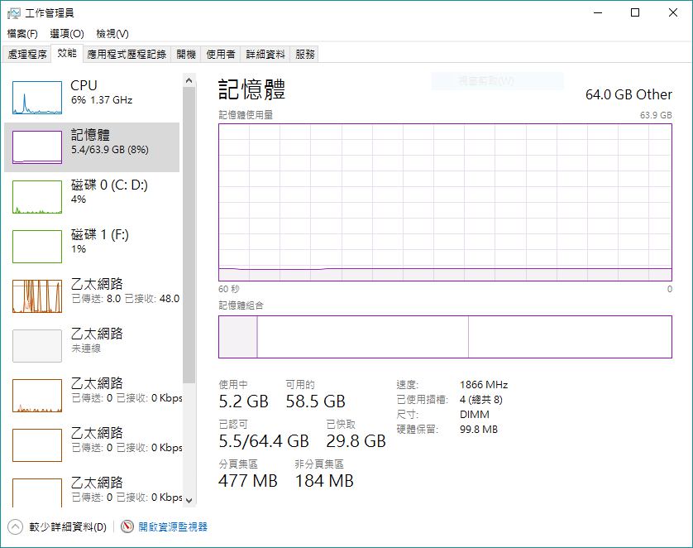Select the disconnected 乙太網路 (未連線) entry
This screenshot has width=693, height=548.
(x=37, y=346)
